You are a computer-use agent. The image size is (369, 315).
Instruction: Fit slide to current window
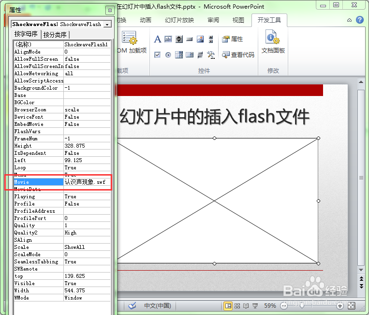click(352, 306)
